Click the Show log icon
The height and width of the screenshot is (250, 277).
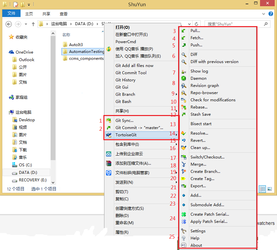[184, 72]
